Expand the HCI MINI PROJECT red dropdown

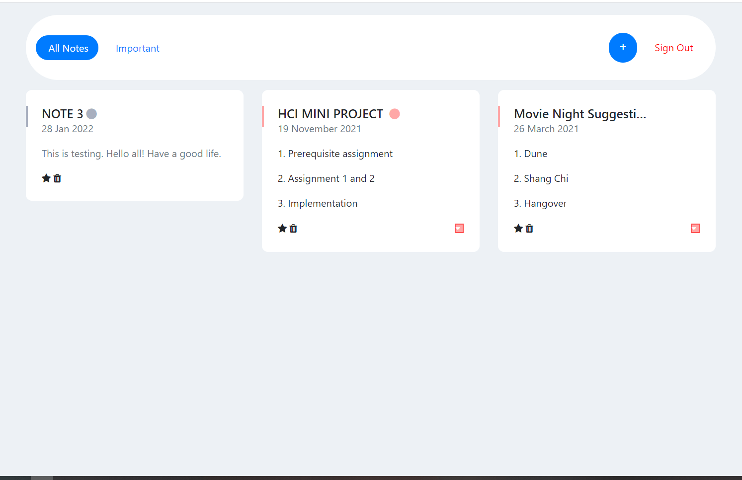click(458, 228)
